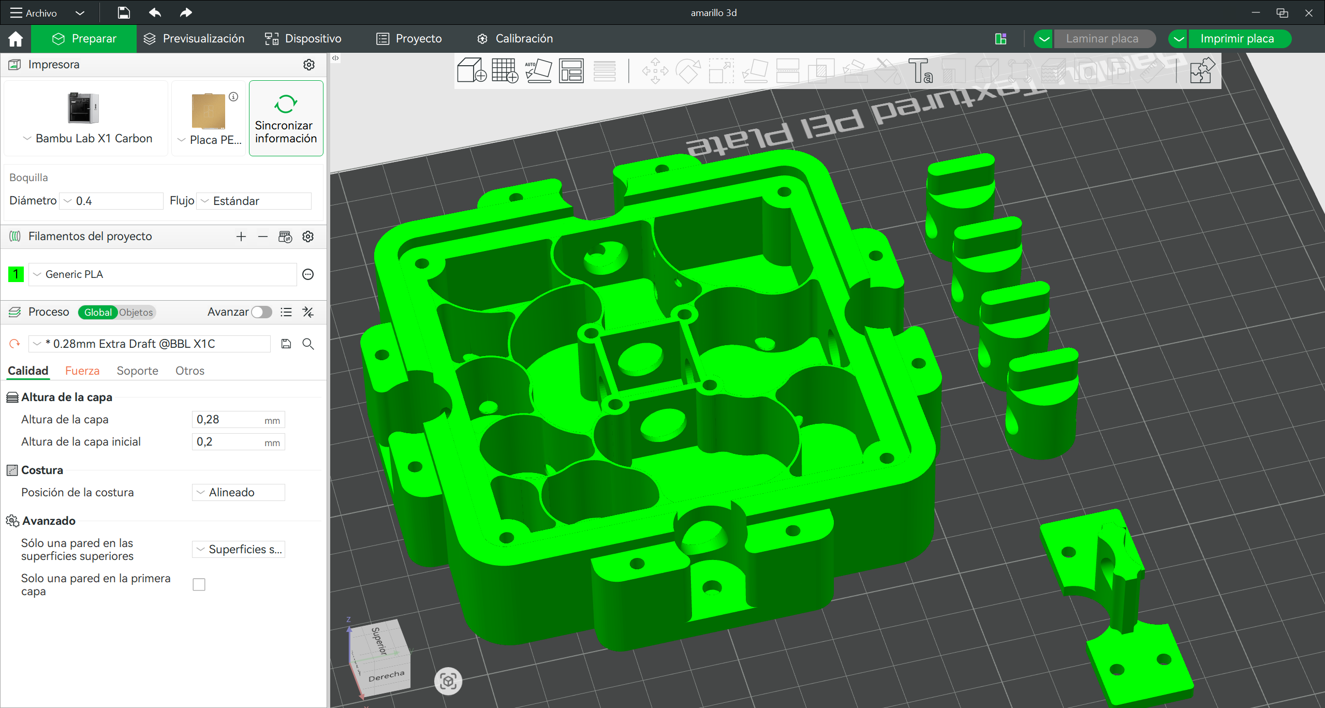Open the Posición de la costura dropdown
Viewport: 1325px width, 708px height.
(238, 492)
